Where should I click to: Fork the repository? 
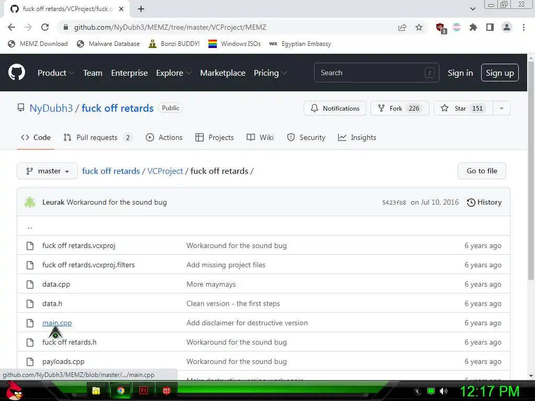400,108
